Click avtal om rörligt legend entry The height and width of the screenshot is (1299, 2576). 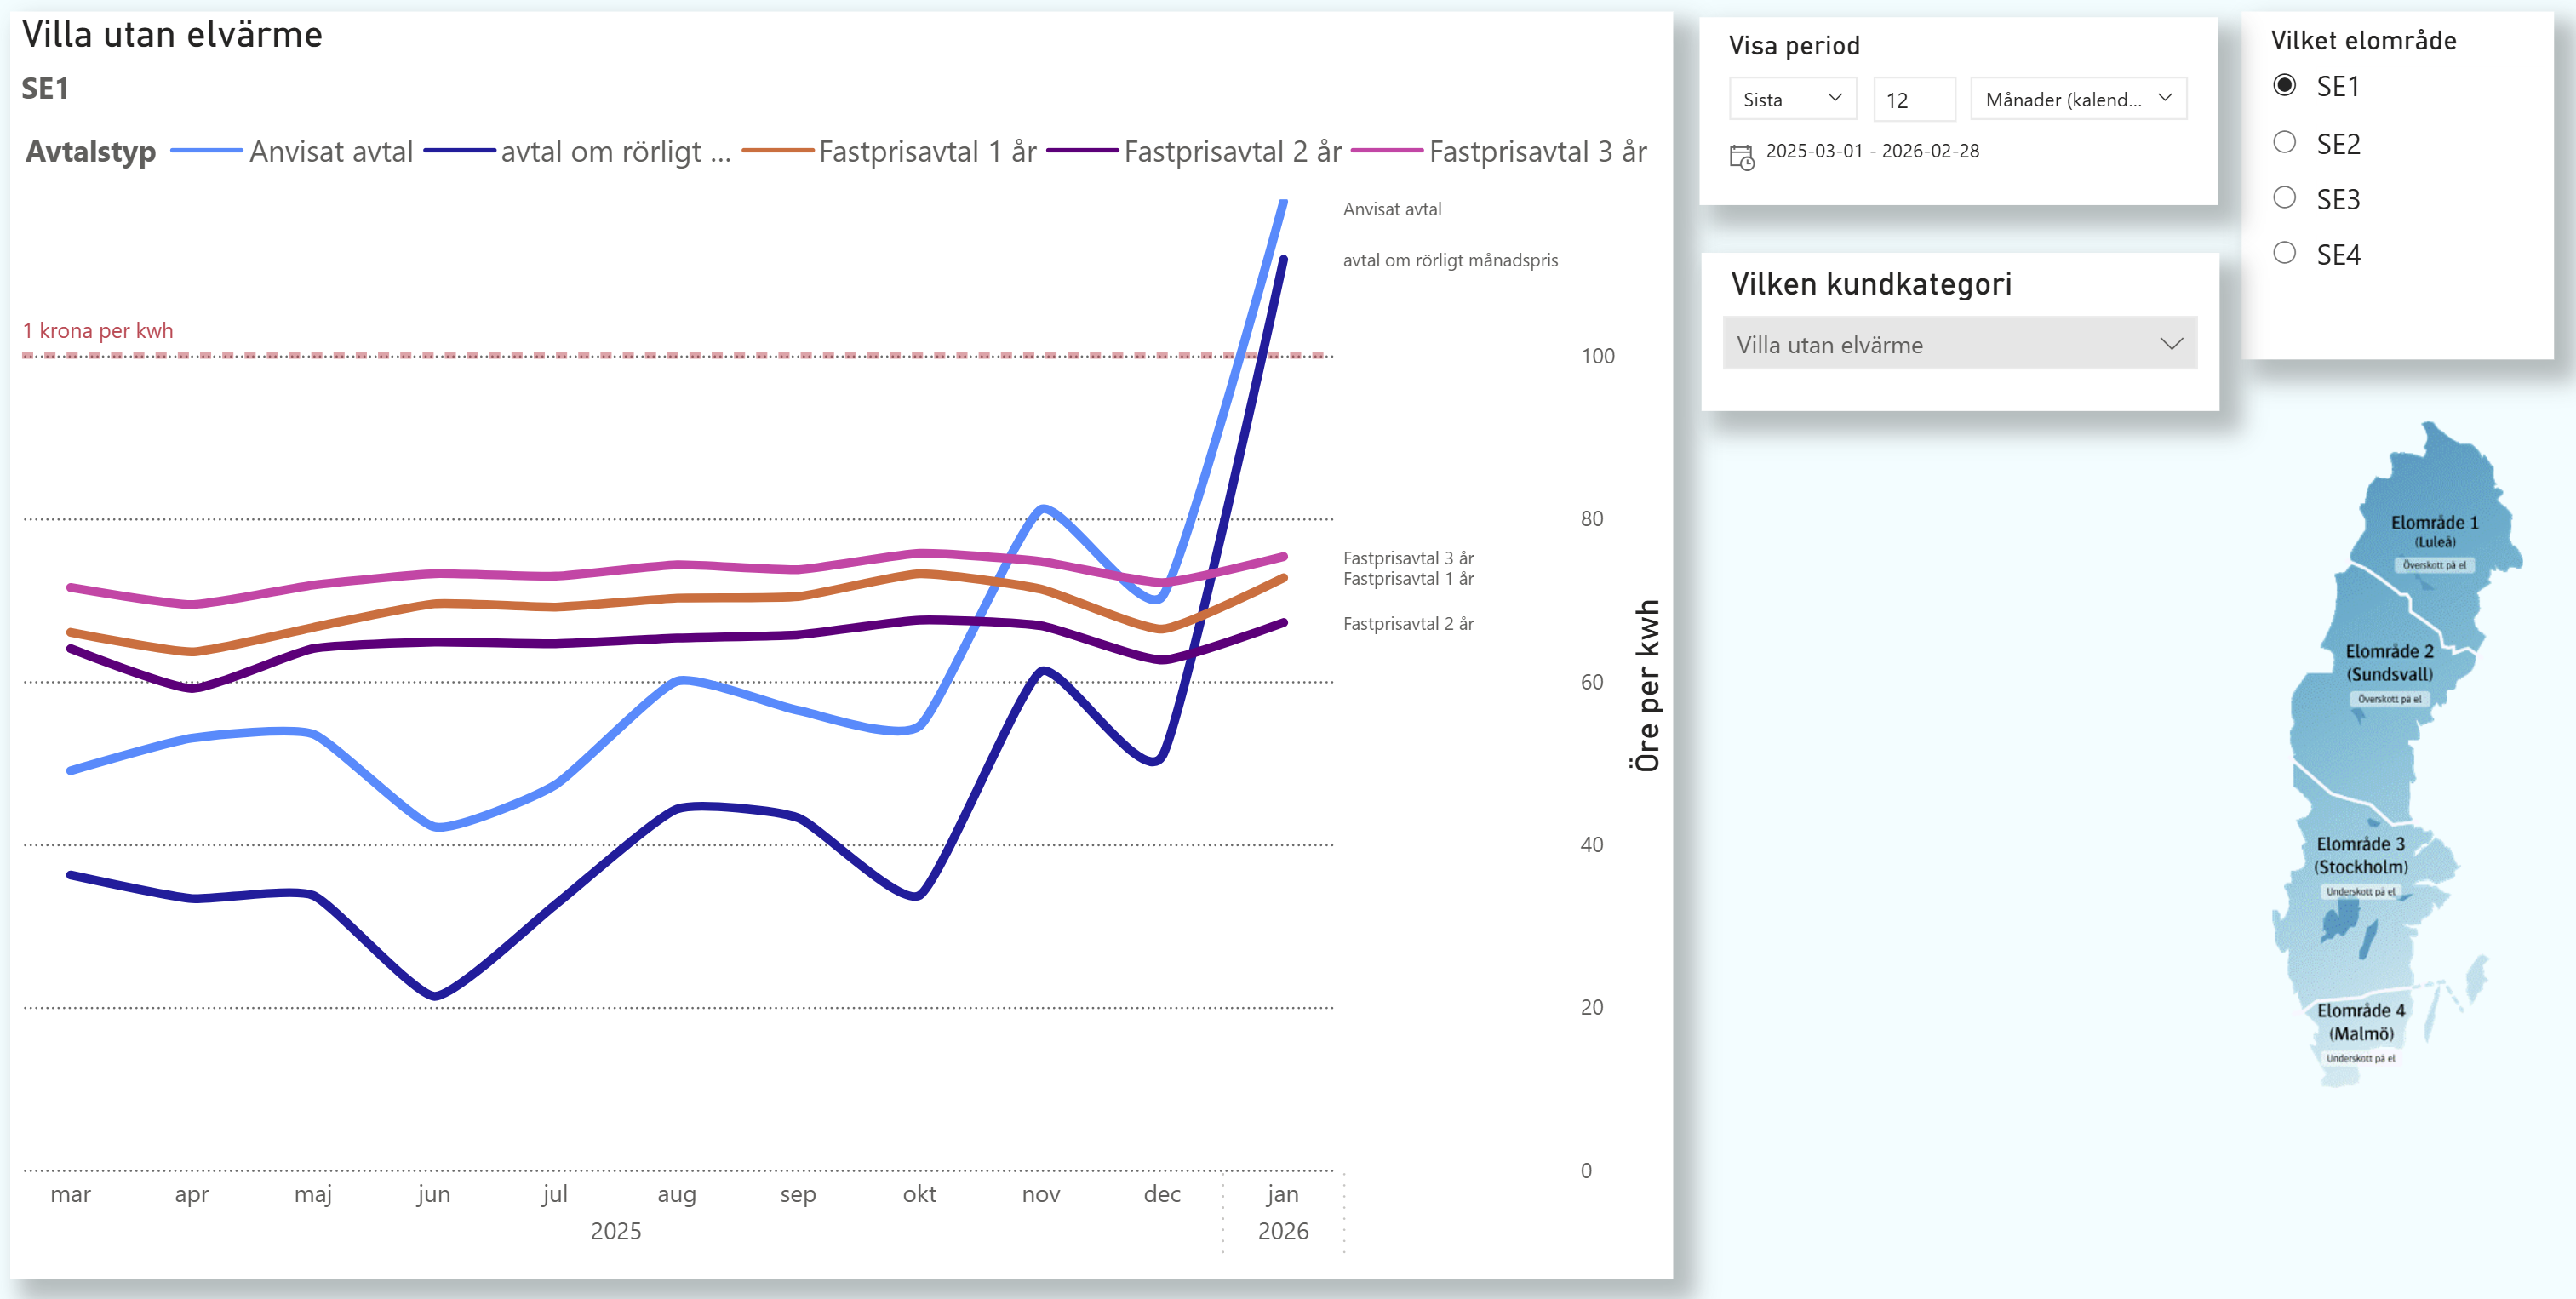tap(614, 152)
